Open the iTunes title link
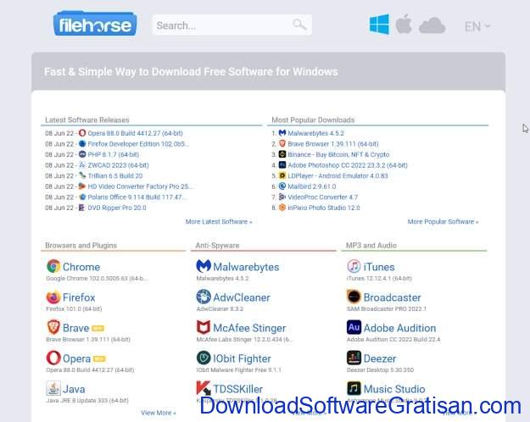 click(x=379, y=267)
